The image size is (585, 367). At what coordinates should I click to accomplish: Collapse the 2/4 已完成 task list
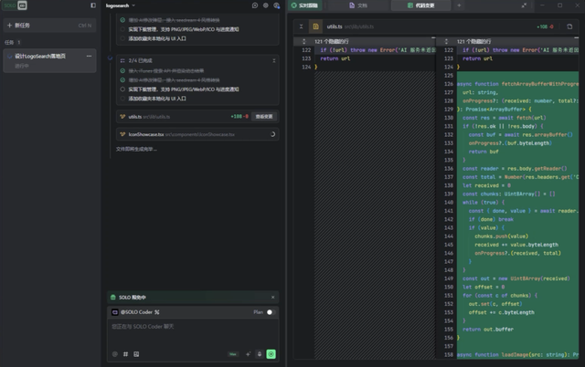pyautogui.click(x=273, y=60)
